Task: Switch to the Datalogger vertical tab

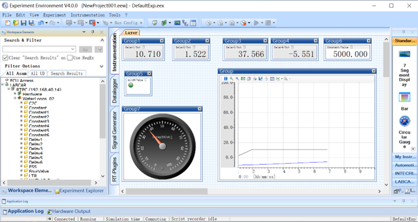Action: (114, 91)
